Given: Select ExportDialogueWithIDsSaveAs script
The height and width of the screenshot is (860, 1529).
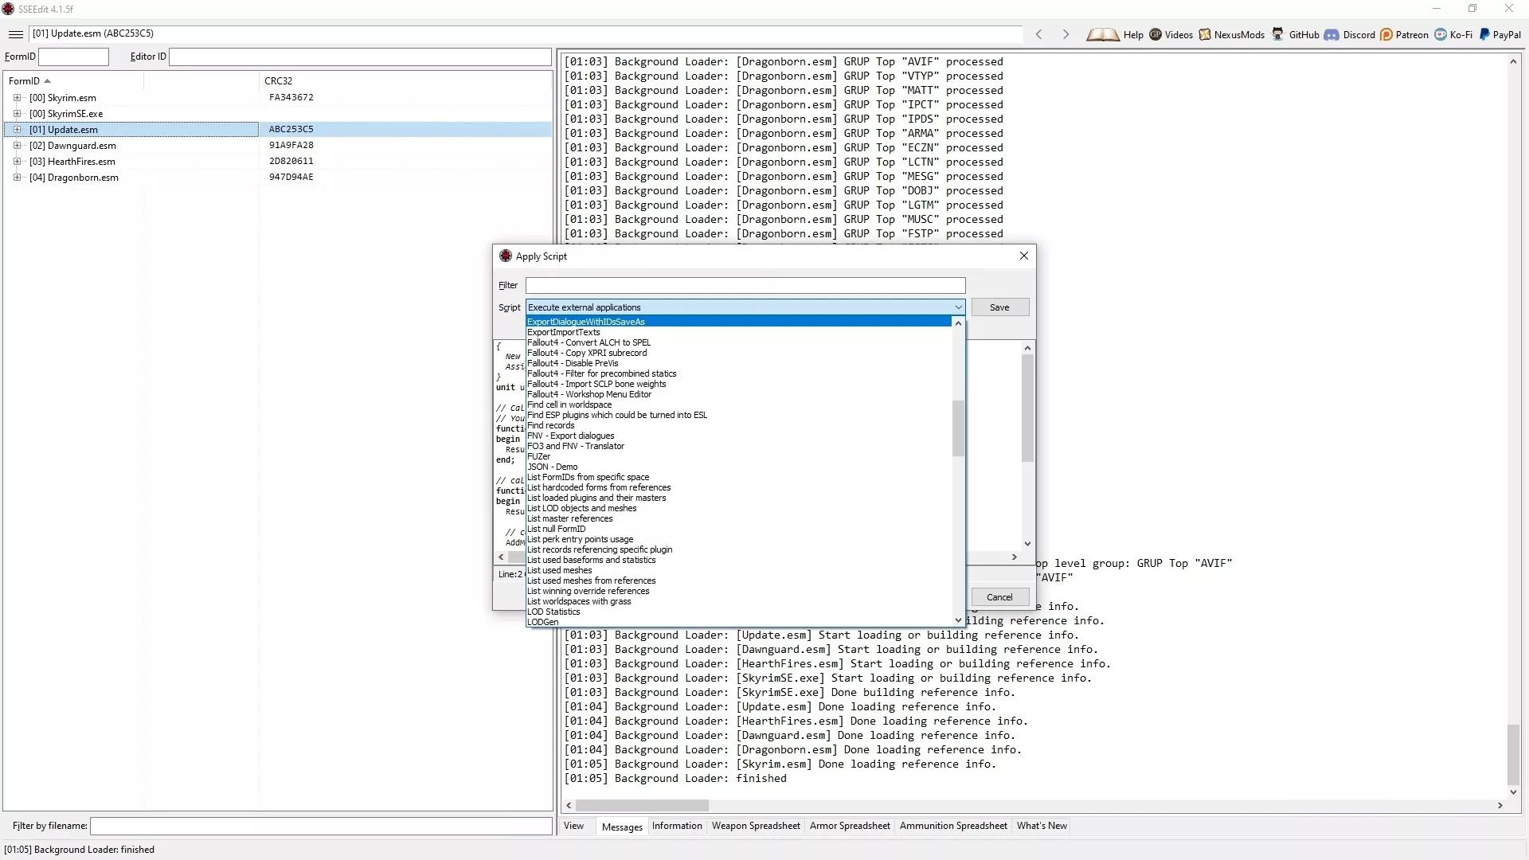Looking at the screenshot, I should tap(738, 322).
